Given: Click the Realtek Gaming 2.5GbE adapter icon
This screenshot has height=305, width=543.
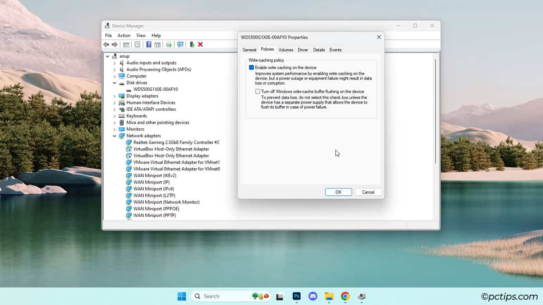Looking at the screenshot, I should pos(129,142).
